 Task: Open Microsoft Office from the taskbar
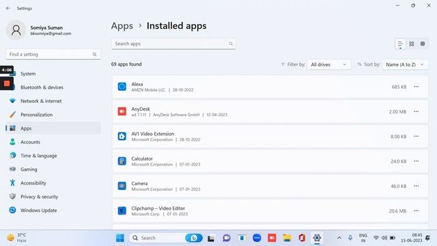point(302,238)
